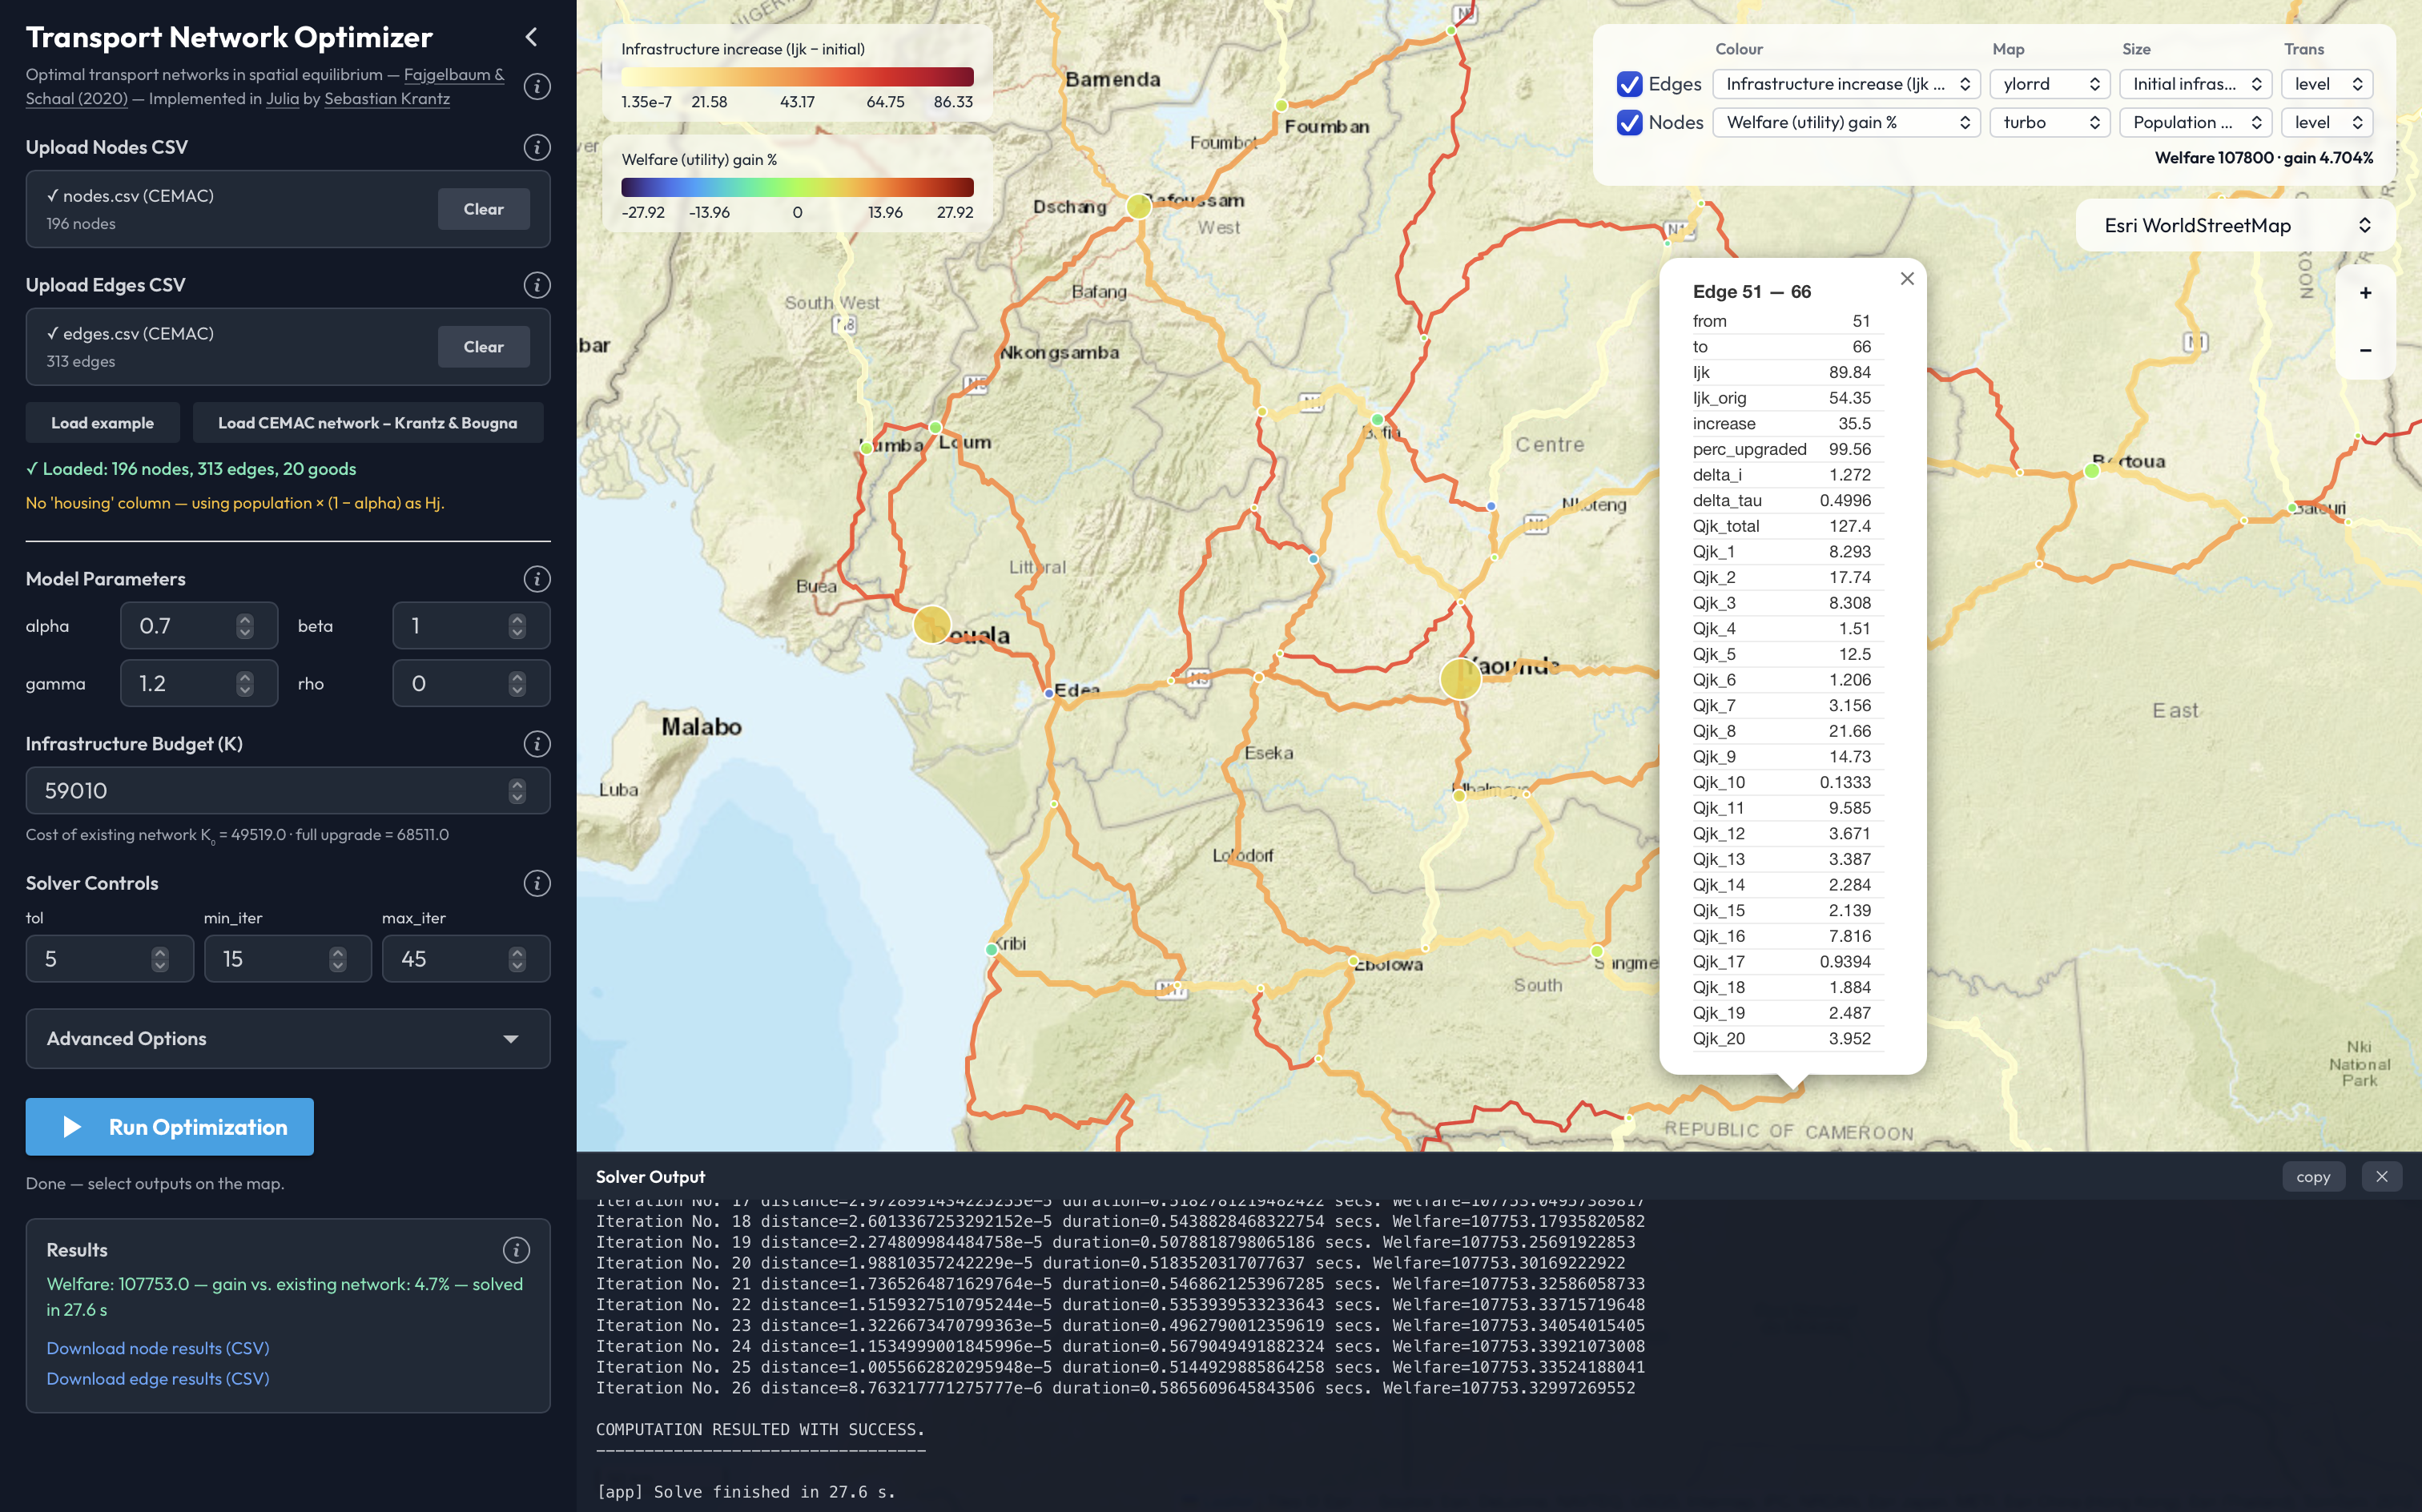Collapse the sidebar with the left chevron

tap(531, 37)
